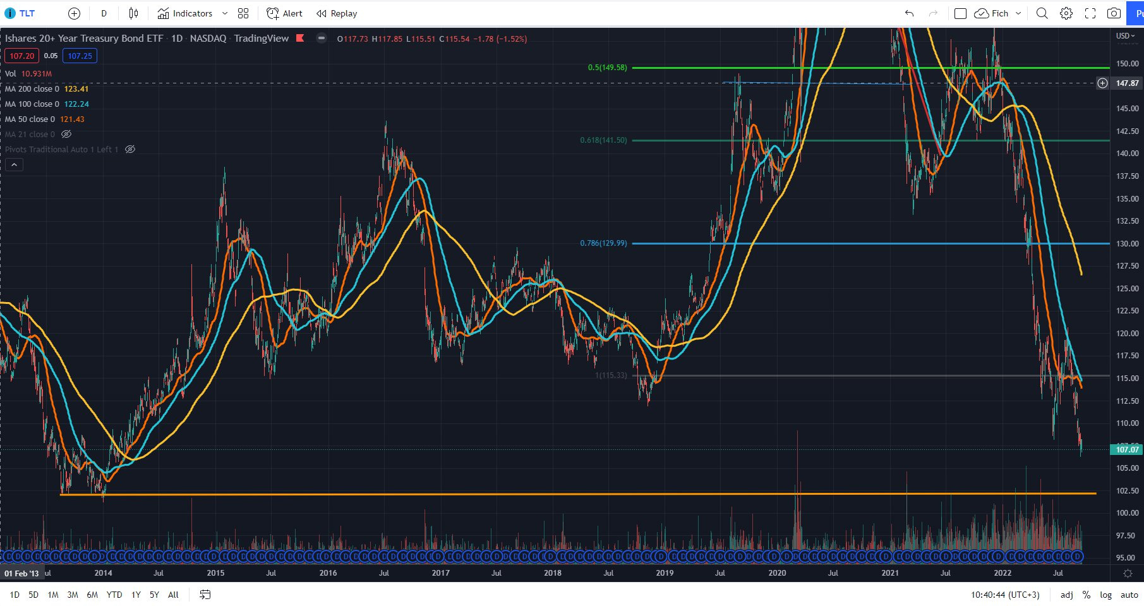The image size is (1144, 606).
Task: Create a new Alert
Action: click(284, 13)
